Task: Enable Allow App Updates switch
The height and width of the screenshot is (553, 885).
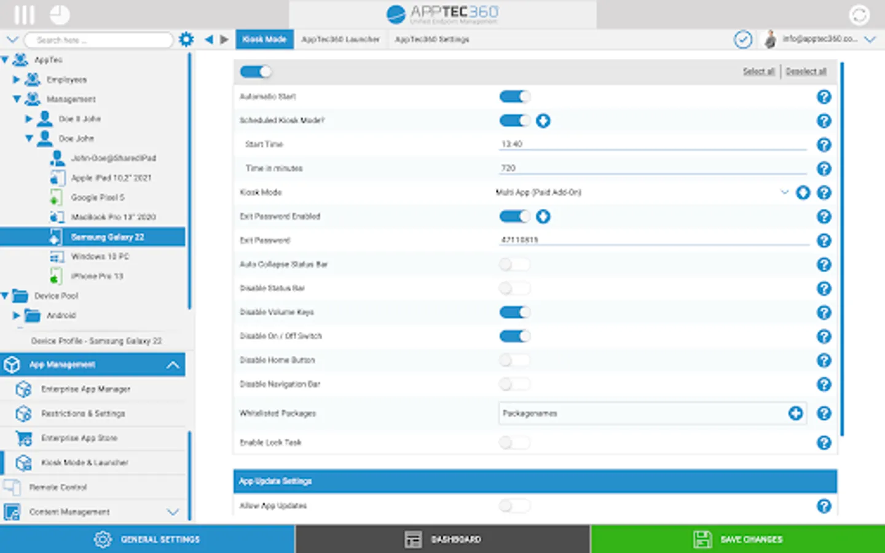Action: [x=514, y=506]
